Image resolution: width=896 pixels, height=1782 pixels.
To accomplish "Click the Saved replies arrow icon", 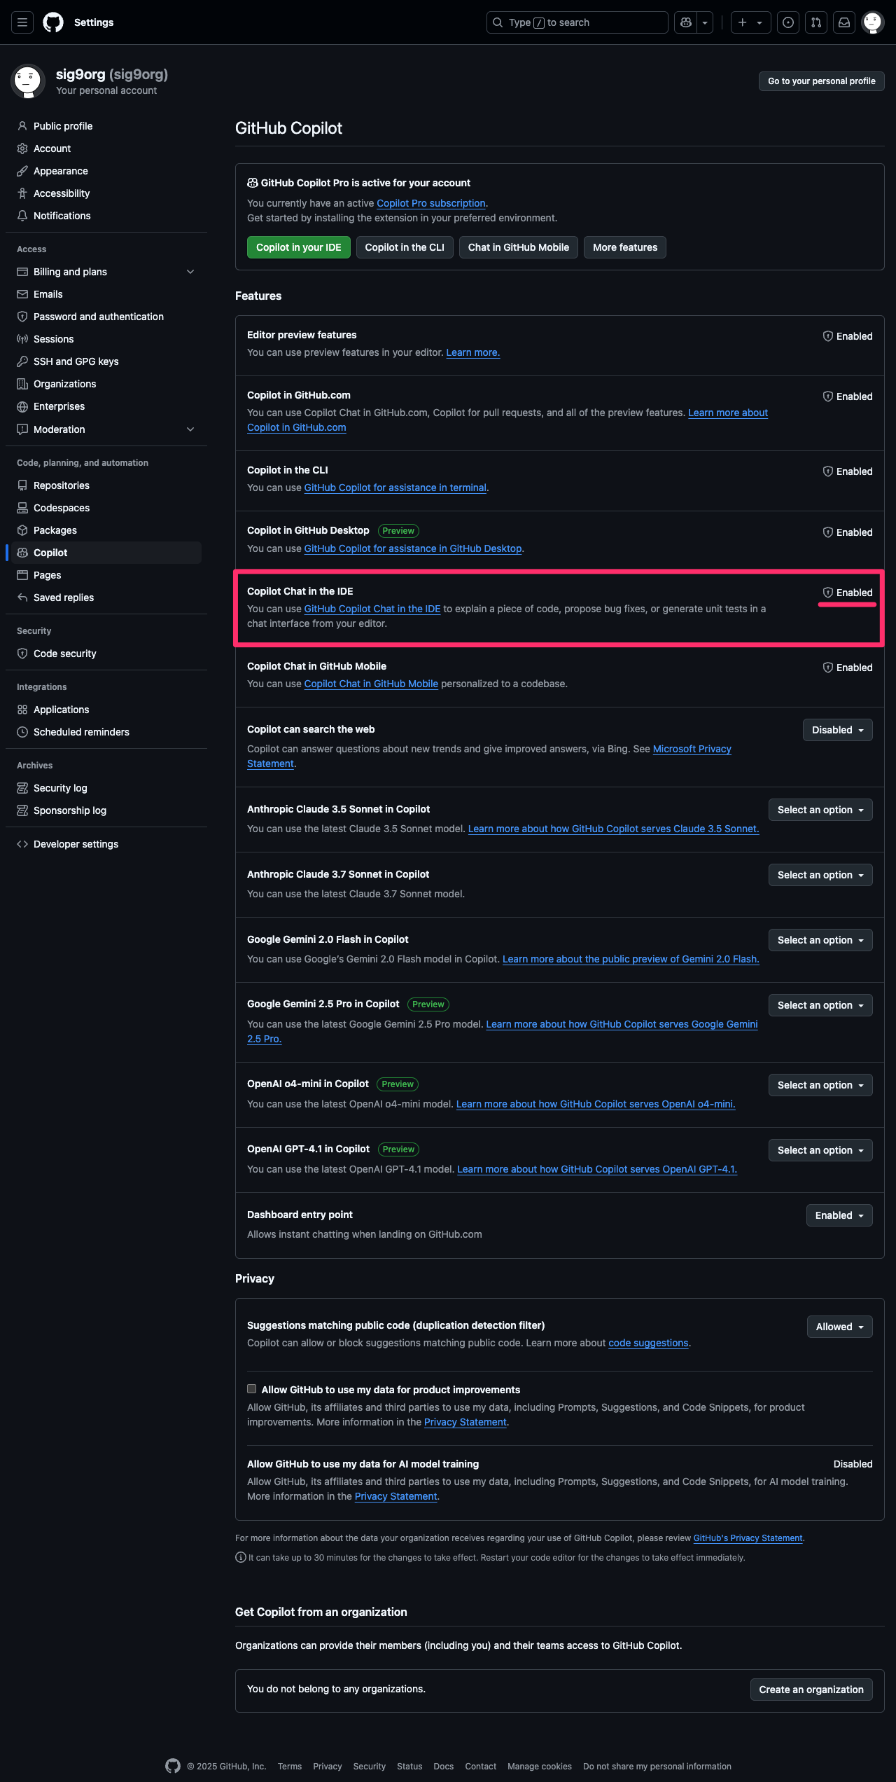I will click(x=22, y=598).
